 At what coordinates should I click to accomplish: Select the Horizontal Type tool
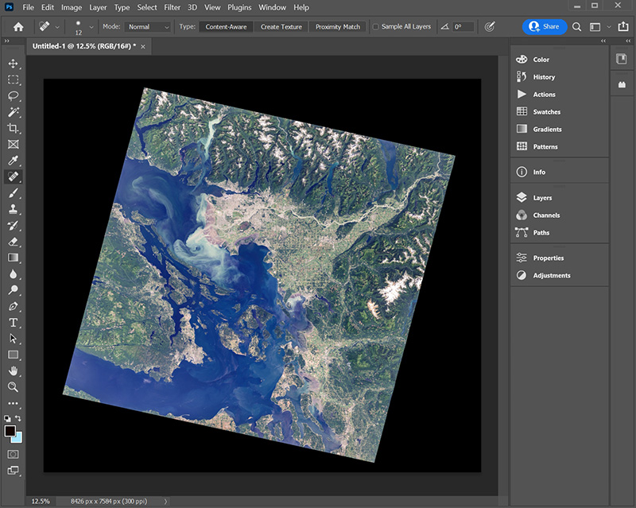coord(13,323)
